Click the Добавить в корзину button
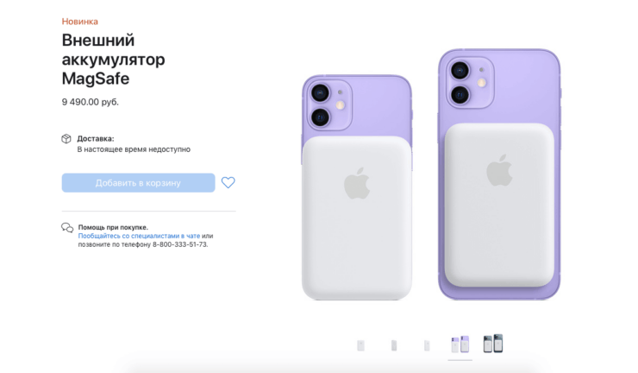 [138, 183]
